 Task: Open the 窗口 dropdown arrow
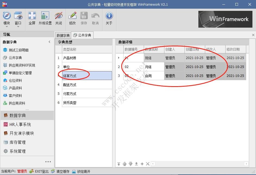[18, 26]
